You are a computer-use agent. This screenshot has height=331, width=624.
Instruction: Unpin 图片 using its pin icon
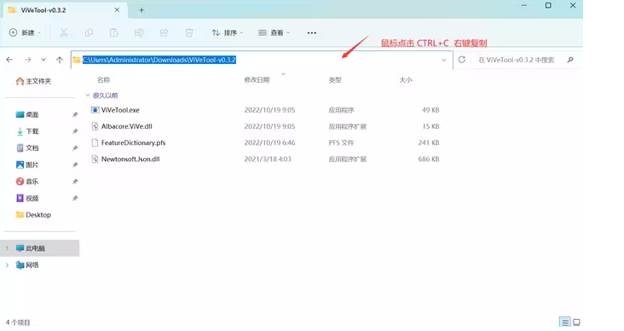point(75,165)
